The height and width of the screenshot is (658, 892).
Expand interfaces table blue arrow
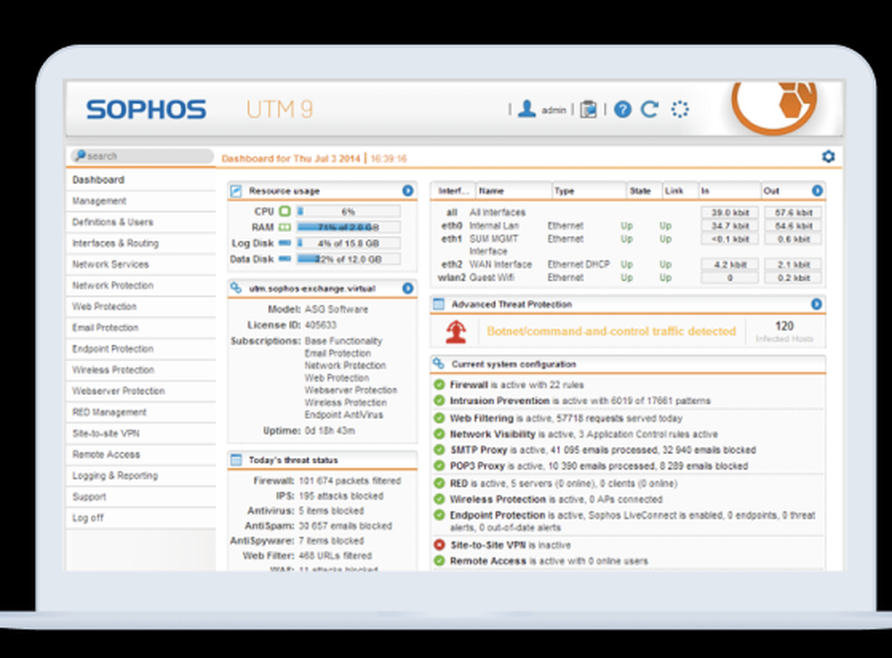coord(817,191)
